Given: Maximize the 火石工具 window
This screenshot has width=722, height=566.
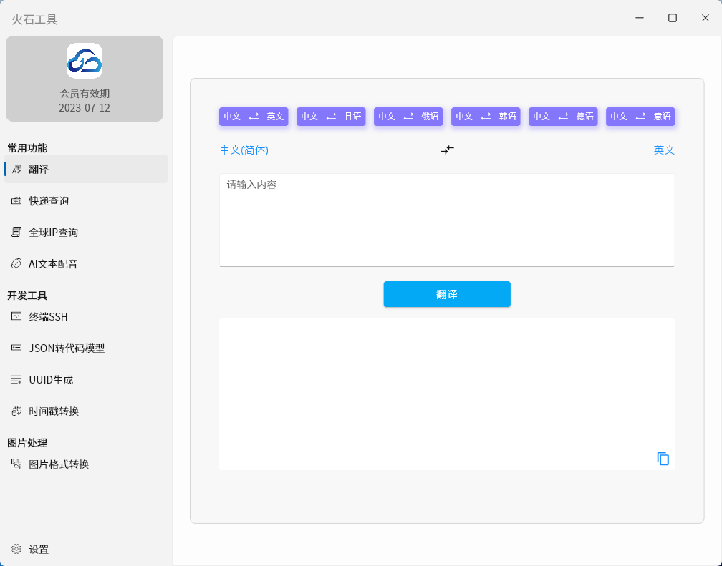Looking at the screenshot, I should [x=673, y=18].
